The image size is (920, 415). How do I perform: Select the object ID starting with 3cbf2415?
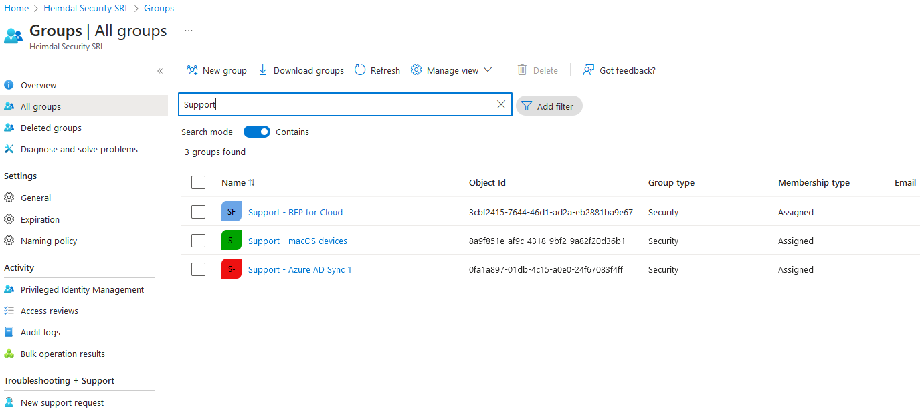[x=551, y=212]
